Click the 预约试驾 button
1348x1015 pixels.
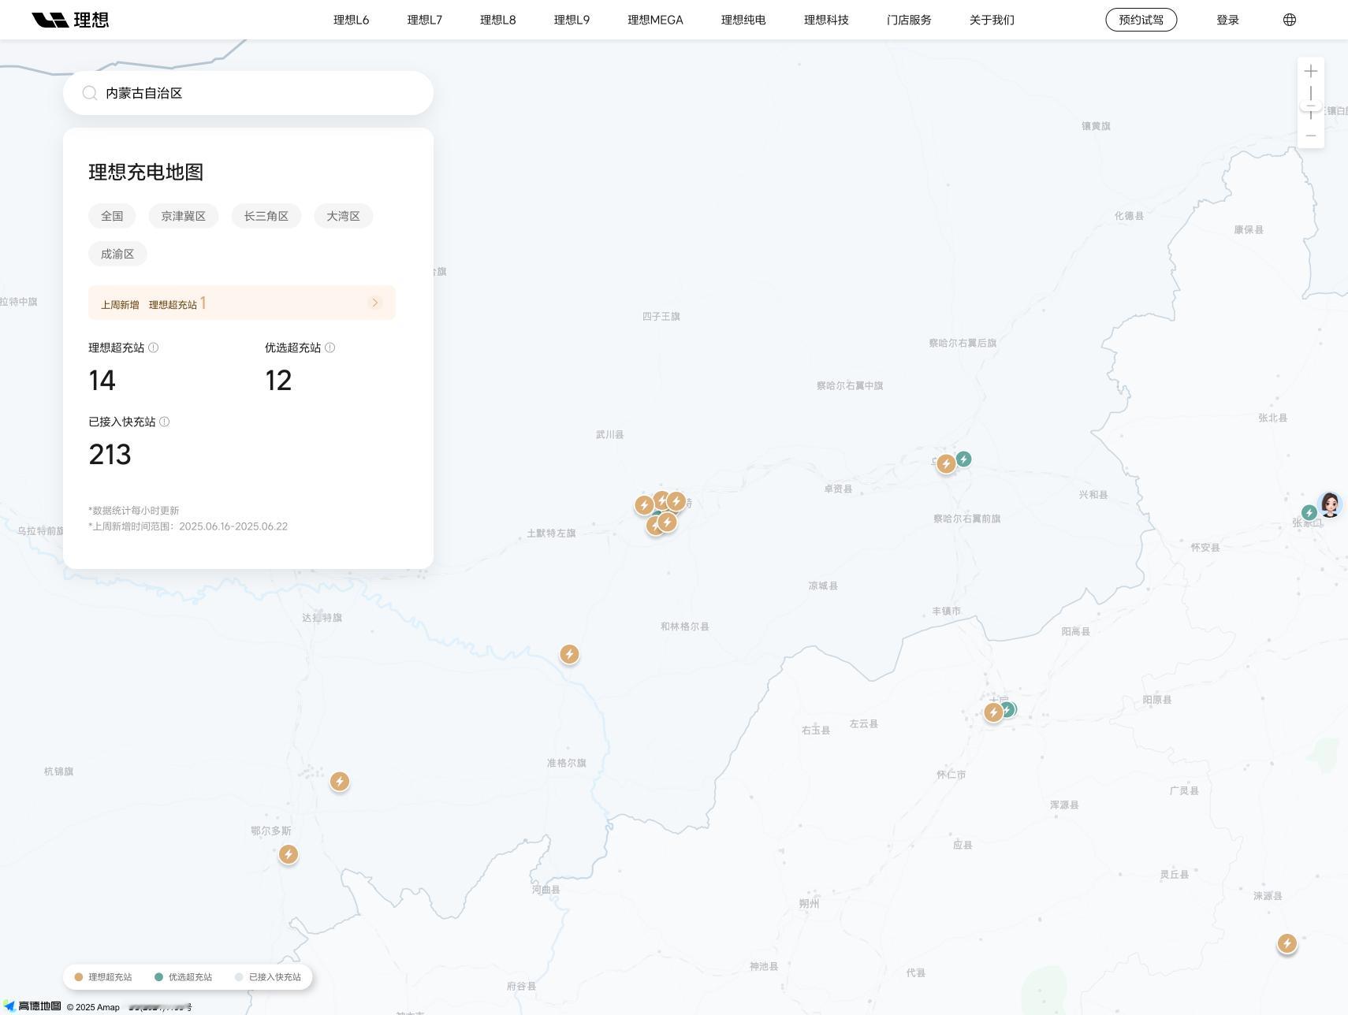(x=1141, y=20)
